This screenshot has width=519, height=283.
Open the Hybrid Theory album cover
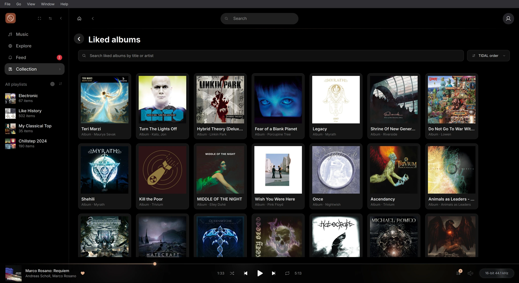tap(220, 100)
